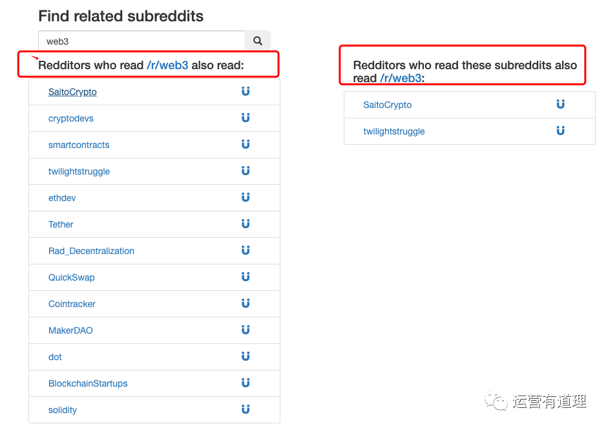Click the magnet icon beside ethdev

(x=246, y=197)
